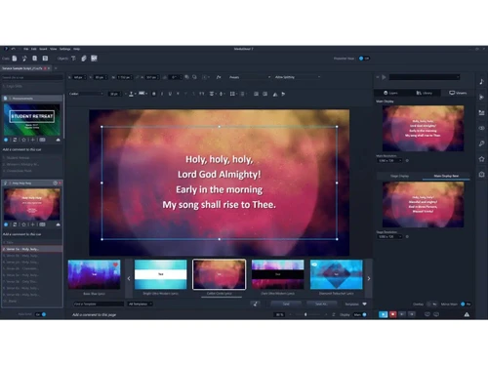Toggle the Templates heart dropdown

[x=364, y=304]
